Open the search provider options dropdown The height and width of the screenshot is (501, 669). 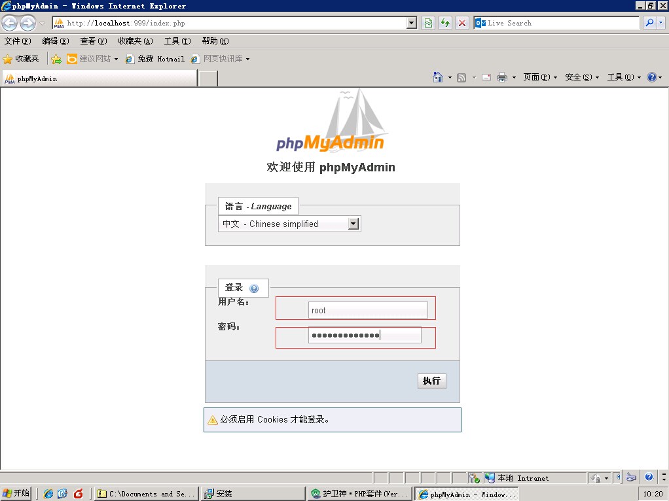tap(661, 23)
